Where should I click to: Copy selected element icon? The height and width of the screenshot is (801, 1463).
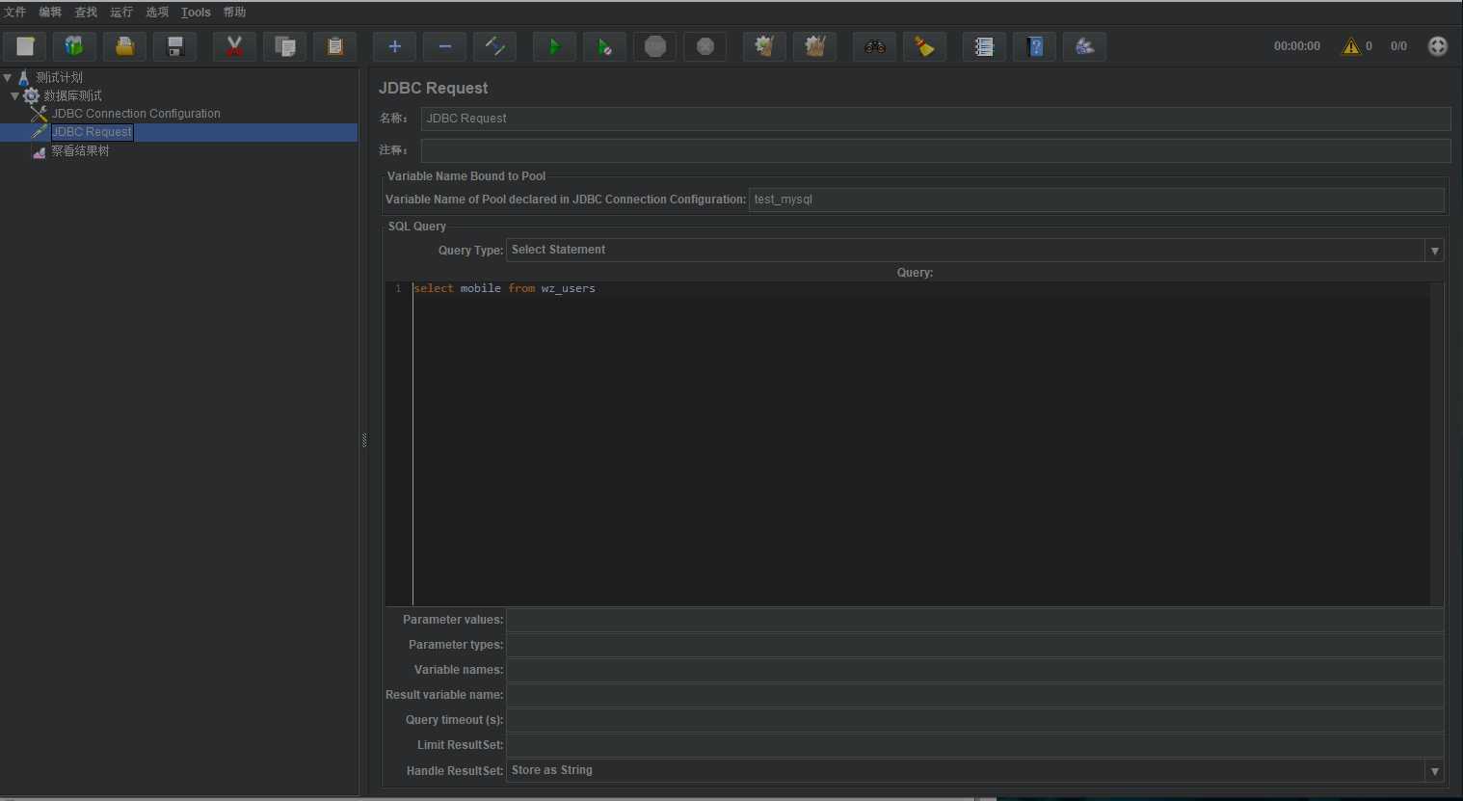click(284, 46)
